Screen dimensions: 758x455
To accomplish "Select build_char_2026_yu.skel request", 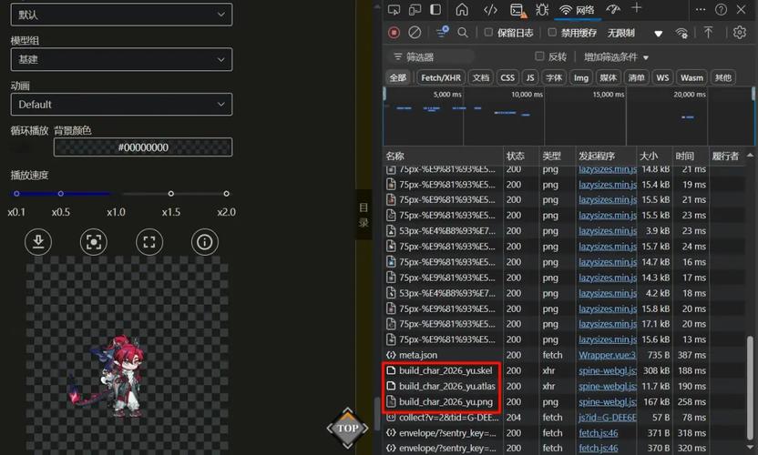I will pos(446,370).
